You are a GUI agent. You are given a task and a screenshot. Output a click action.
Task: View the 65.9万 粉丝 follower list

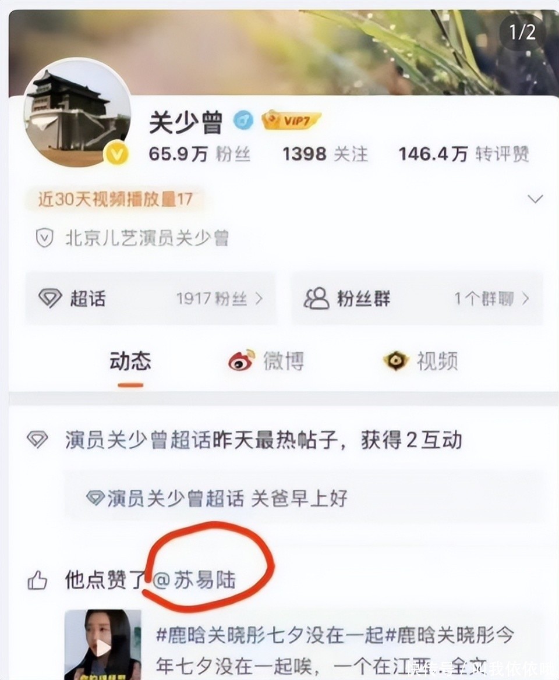pos(200,154)
